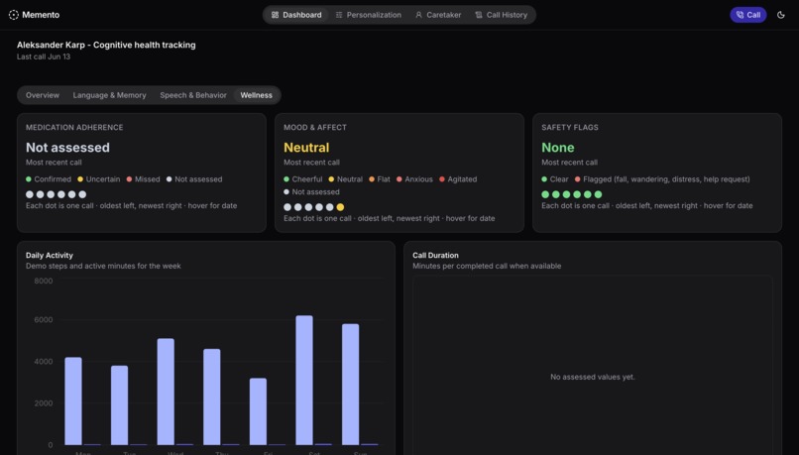Start a call with Call button

click(x=748, y=15)
